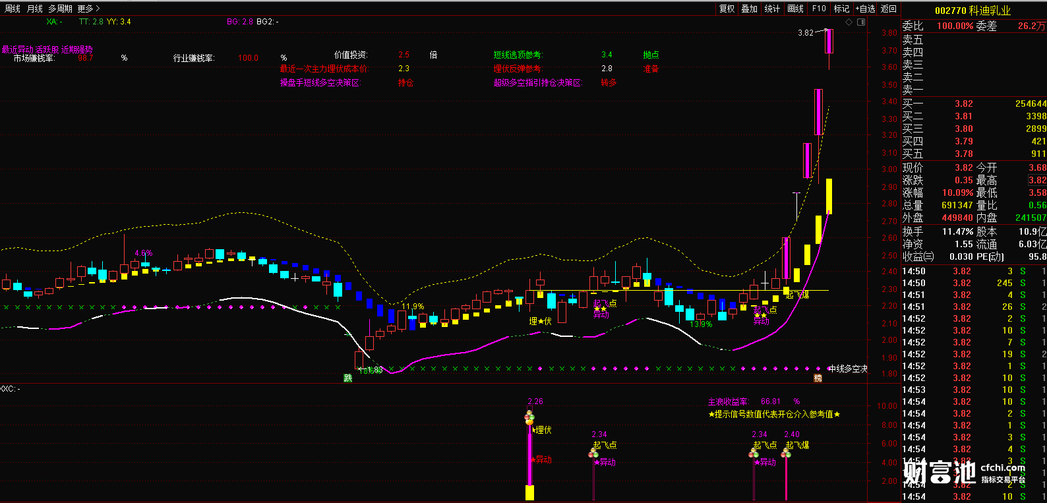
Task: Click the 总量 691347 value
Action: [x=957, y=205]
